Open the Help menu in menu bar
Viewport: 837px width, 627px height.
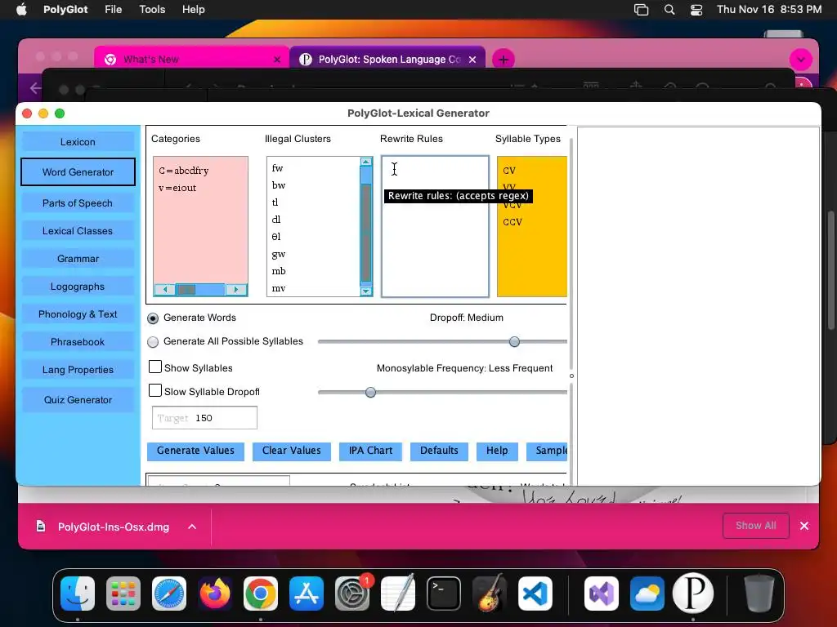(x=193, y=10)
